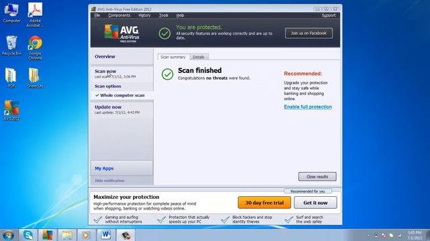
Task: Switch to the Details tab
Action: (198, 57)
